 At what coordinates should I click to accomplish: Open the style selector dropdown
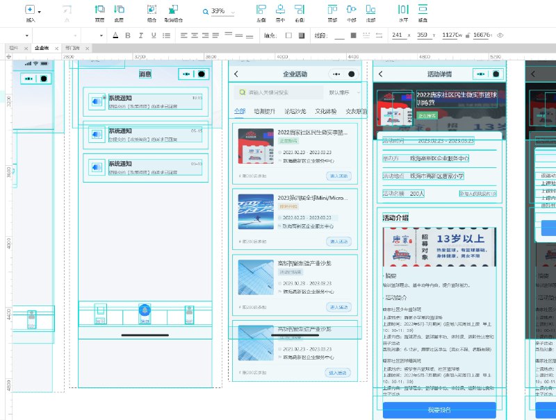(x=26, y=35)
